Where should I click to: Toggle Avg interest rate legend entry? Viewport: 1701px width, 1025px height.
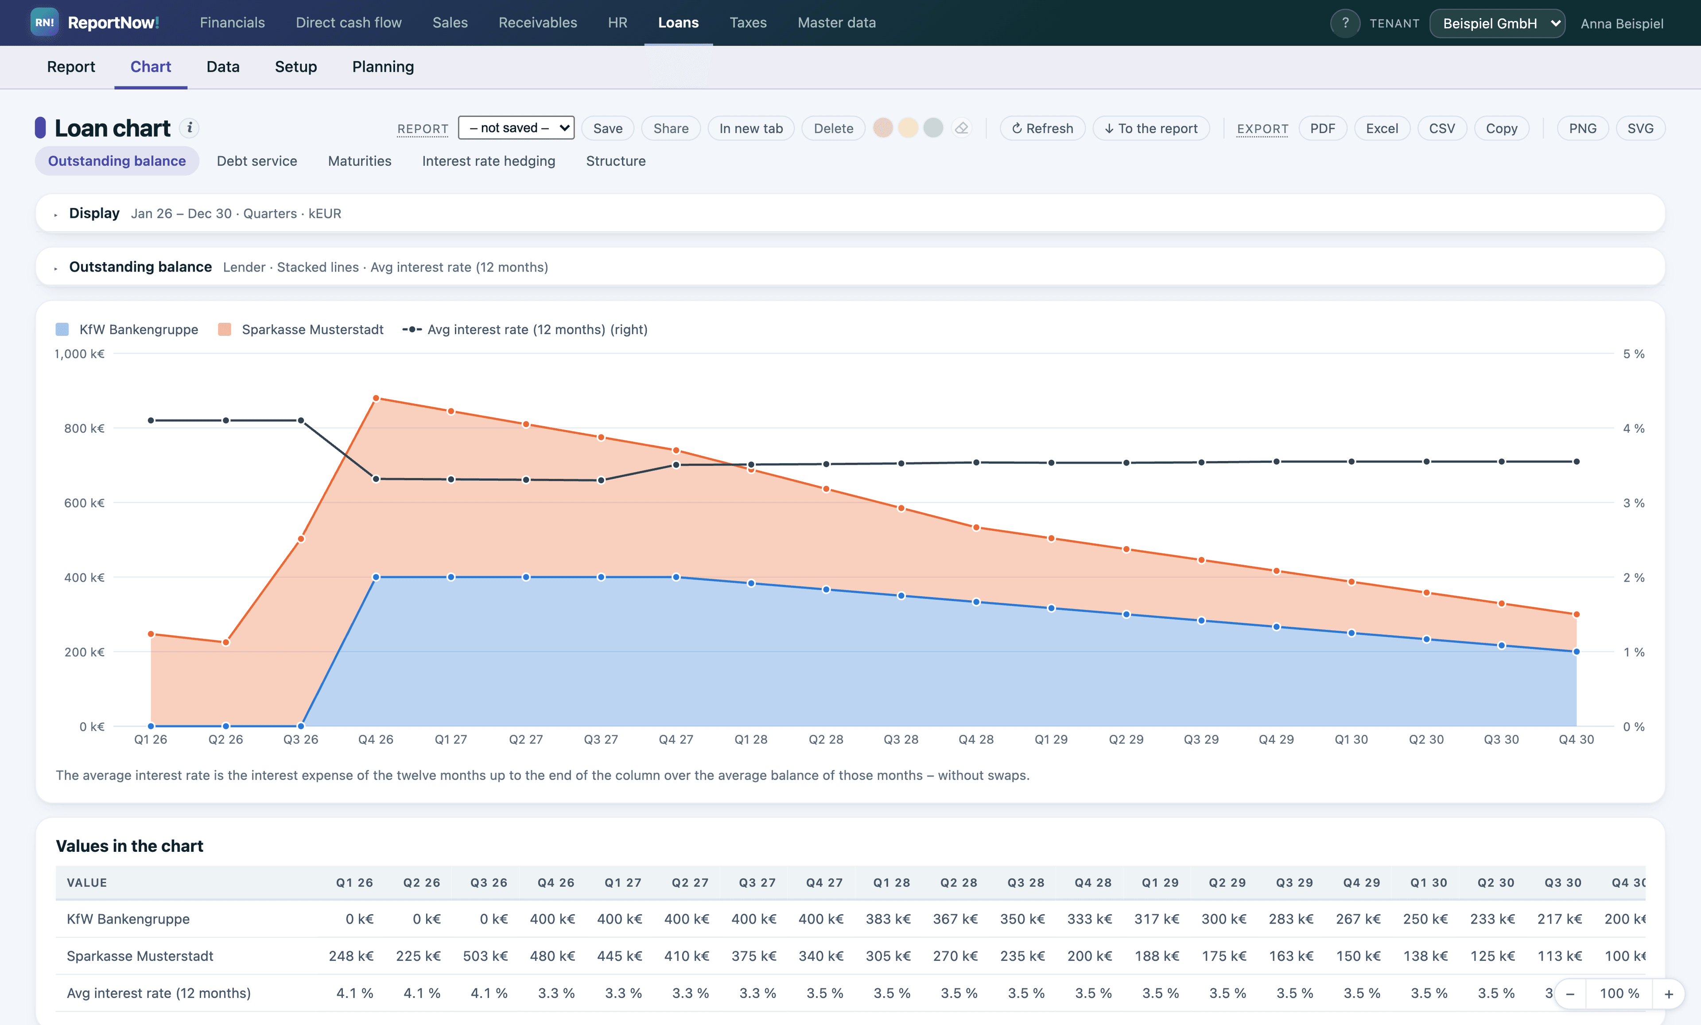tap(524, 329)
